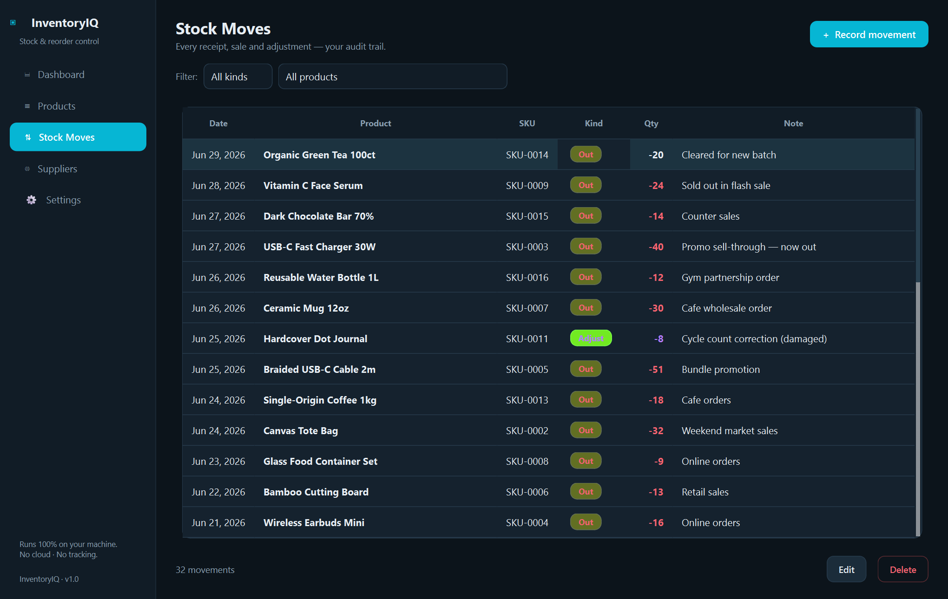Click SKU-0003 cell

[x=527, y=247]
